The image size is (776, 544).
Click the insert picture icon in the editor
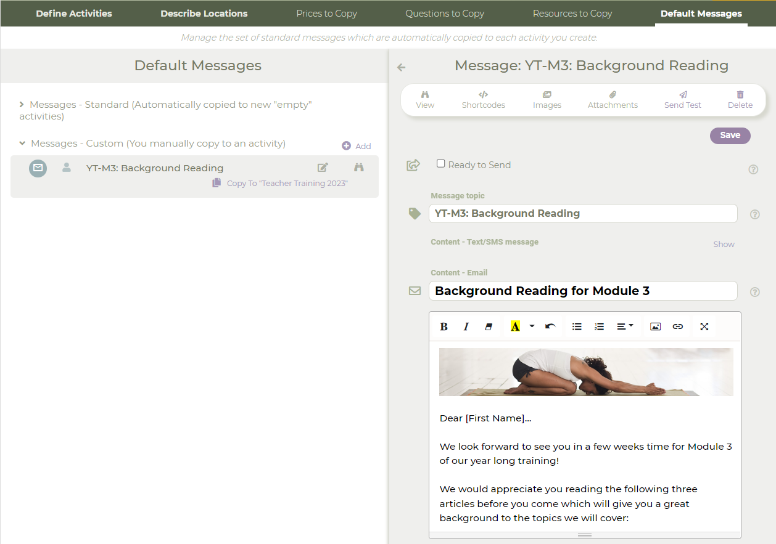pyautogui.click(x=655, y=327)
